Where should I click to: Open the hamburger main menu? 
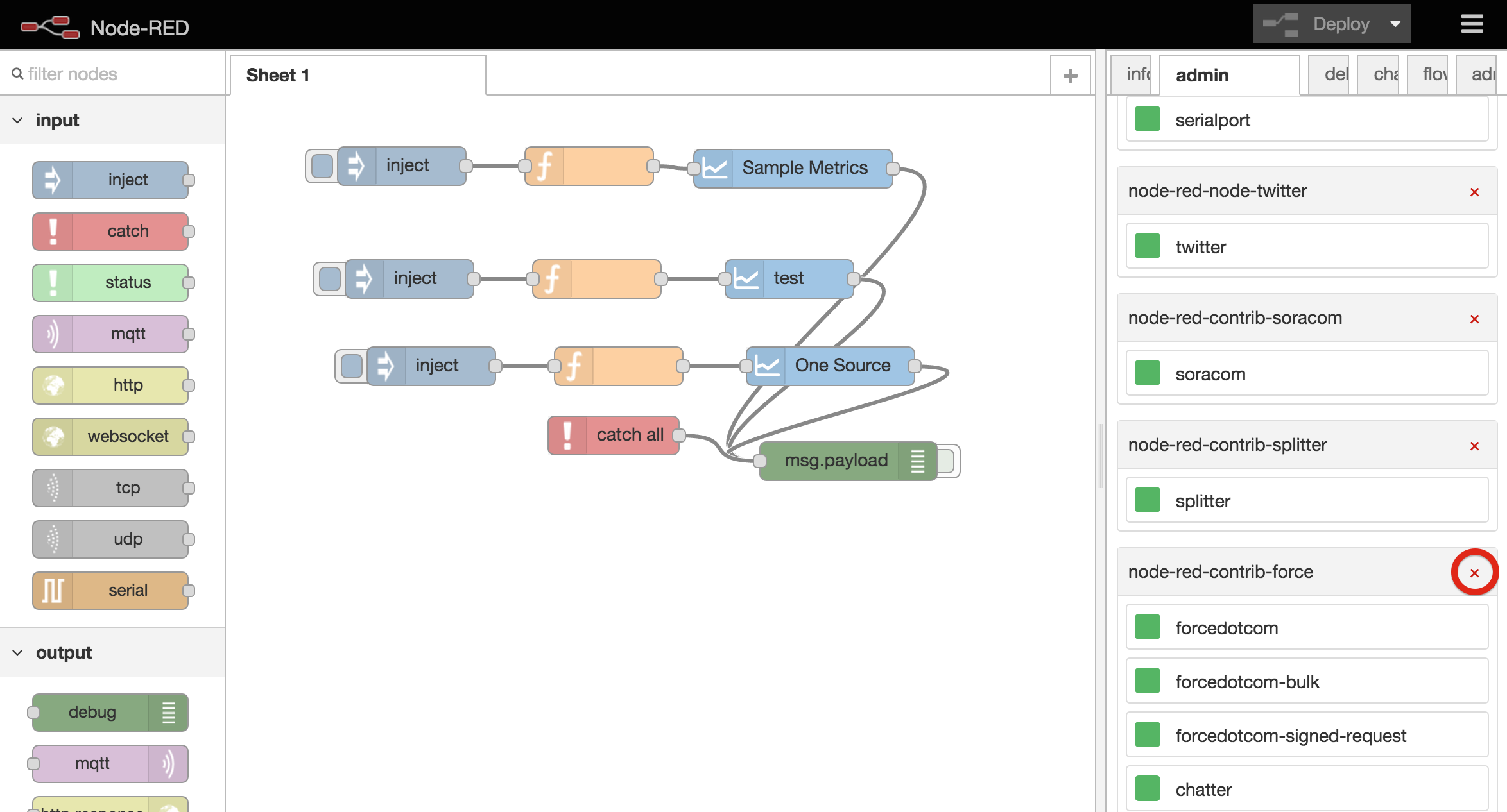1472,24
